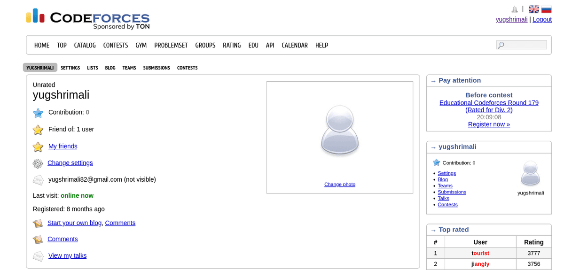Image resolution: width=564 pixels, height=270 pixels.
Task: Click the Codeforces logo
Action: click(88, 19)
